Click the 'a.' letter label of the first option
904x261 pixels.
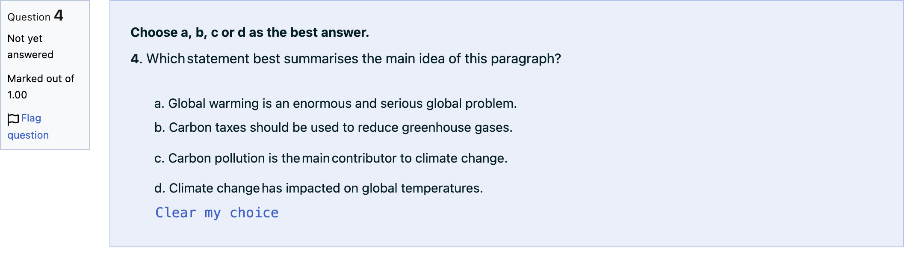[160, 104]
